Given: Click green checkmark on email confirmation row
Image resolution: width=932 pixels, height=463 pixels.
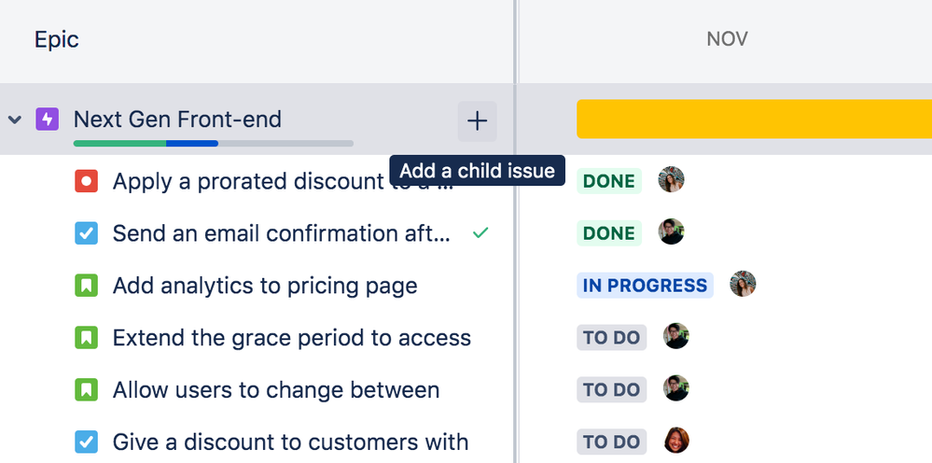Looking at the screenshot, I should point(480,232).
